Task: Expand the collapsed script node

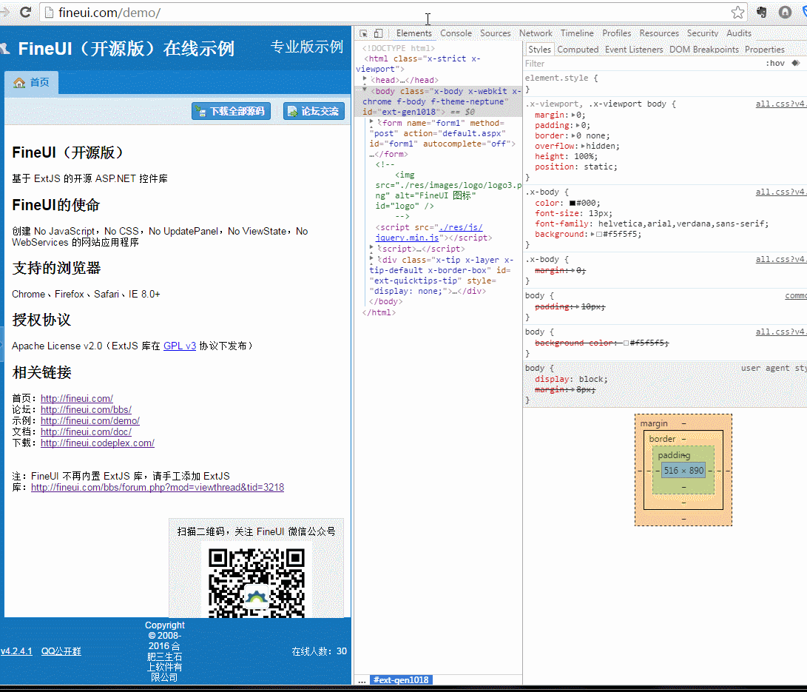Action: (371, 248)
